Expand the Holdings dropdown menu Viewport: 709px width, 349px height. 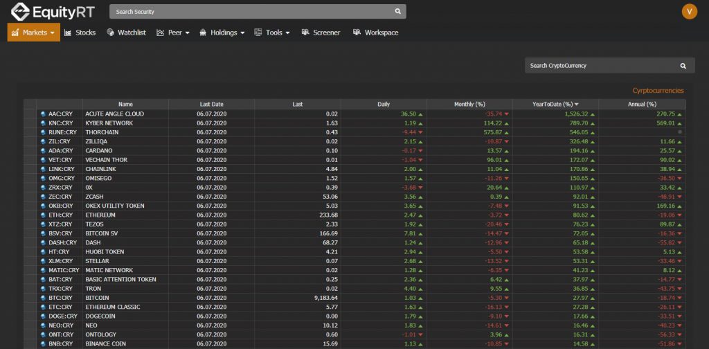[222, 33]
